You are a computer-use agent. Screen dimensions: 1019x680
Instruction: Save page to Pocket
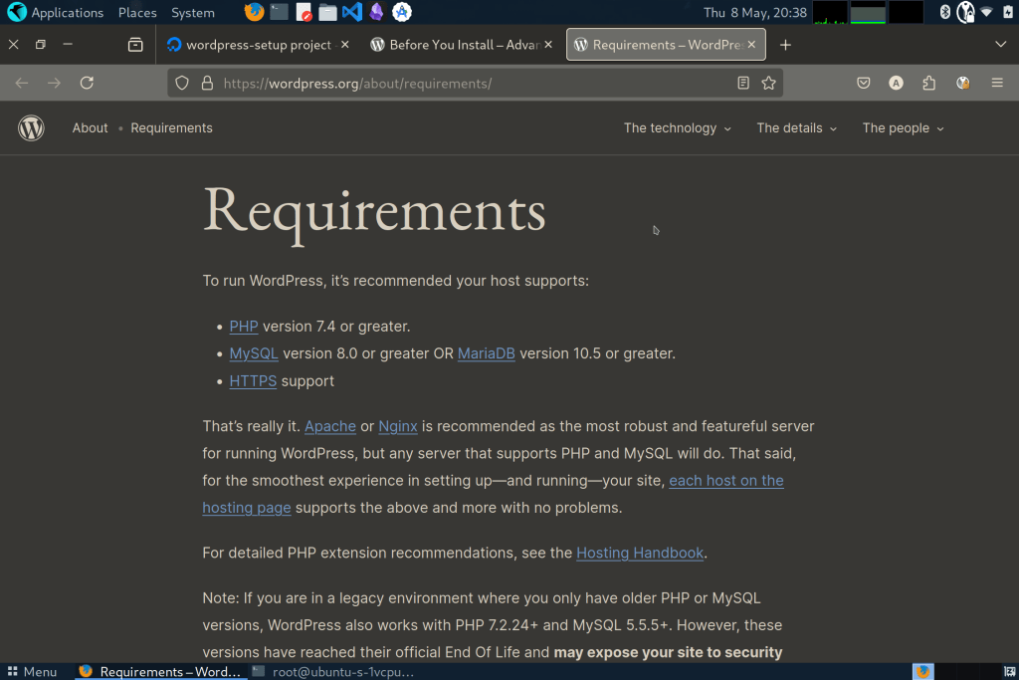coord(863,83)
